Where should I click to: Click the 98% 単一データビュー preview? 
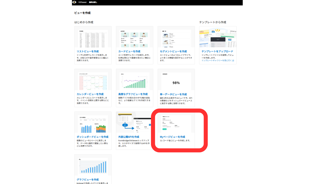tap(176, 81)
